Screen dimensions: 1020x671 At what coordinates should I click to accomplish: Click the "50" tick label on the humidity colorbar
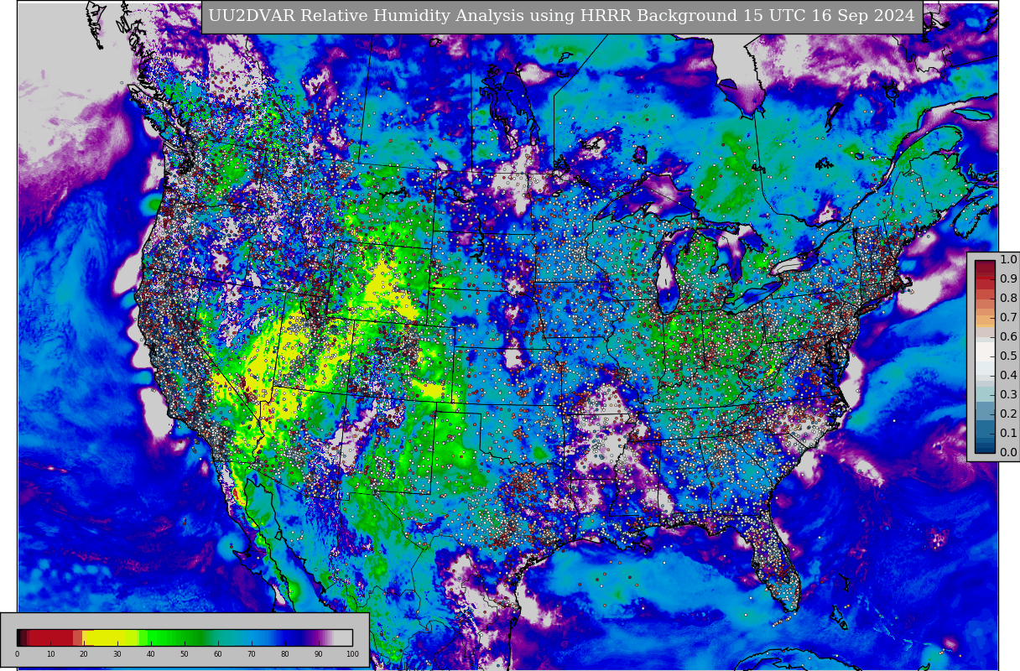[x=185, y=654]
